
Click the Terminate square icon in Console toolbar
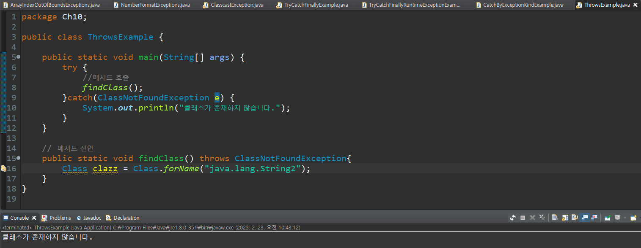tap(523, 218)
